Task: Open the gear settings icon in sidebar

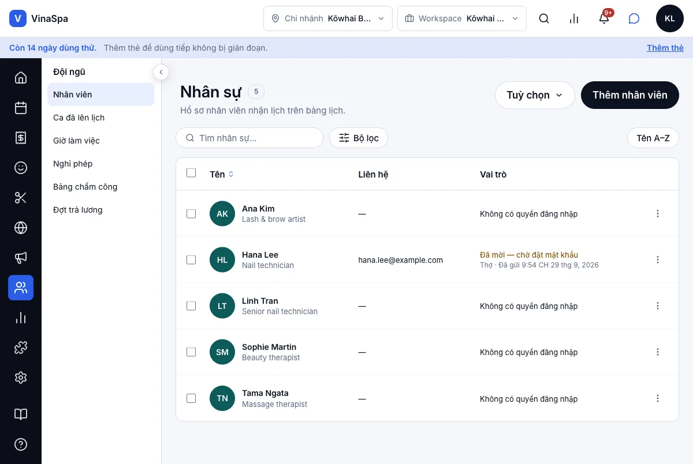Action: pos(21,378)
